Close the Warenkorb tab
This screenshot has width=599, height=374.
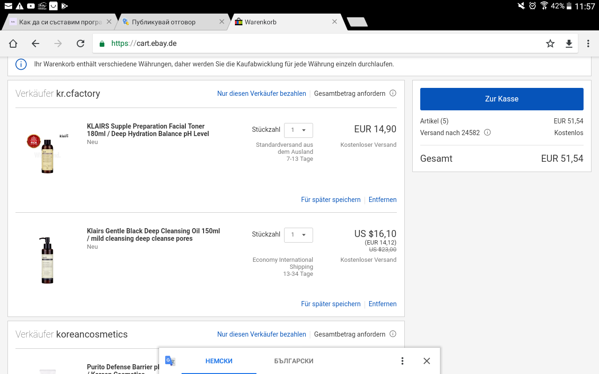(335, 22)
